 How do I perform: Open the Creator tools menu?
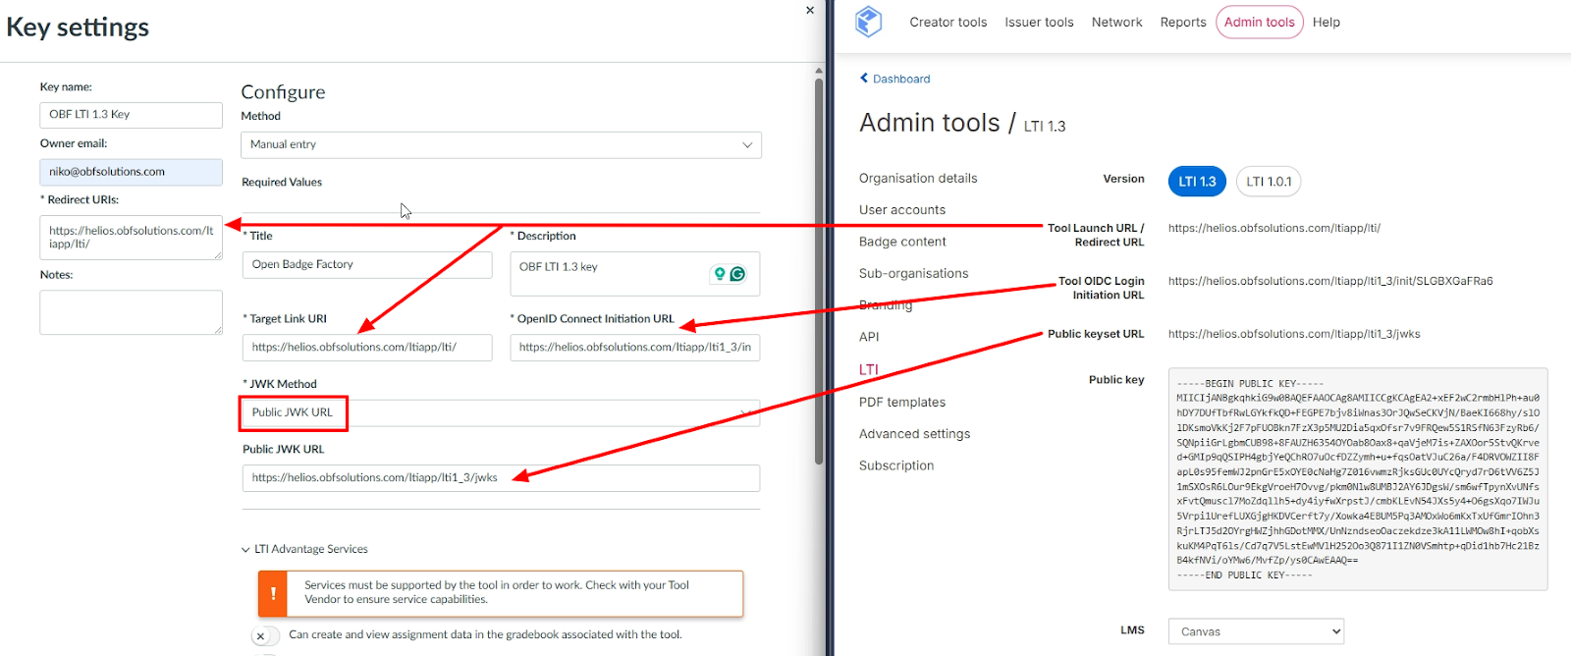948,22
